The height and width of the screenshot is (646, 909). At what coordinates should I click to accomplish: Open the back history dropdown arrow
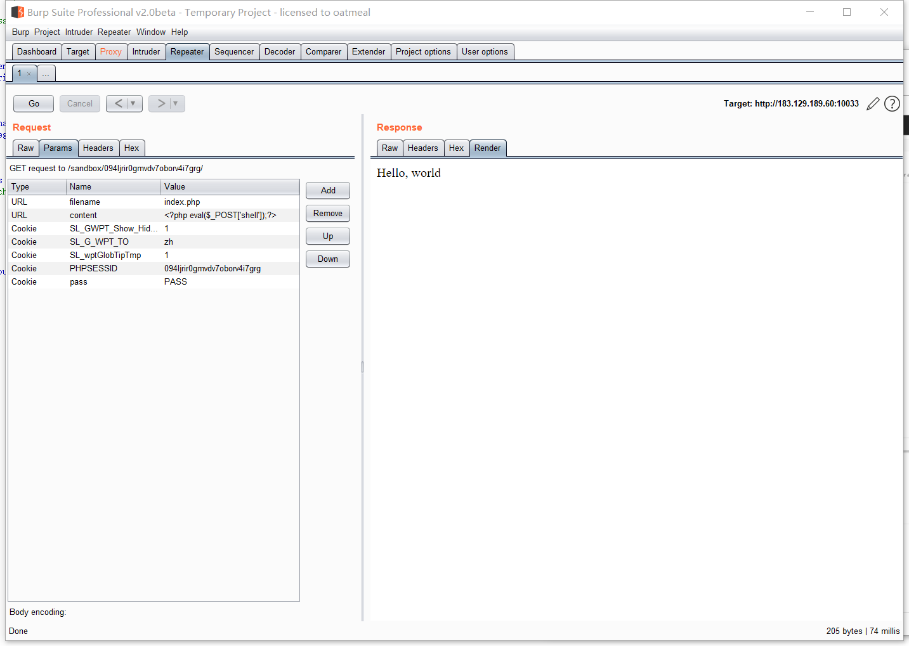(133, 103)
